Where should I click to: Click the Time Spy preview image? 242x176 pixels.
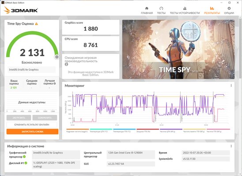[x=178, y=49]
